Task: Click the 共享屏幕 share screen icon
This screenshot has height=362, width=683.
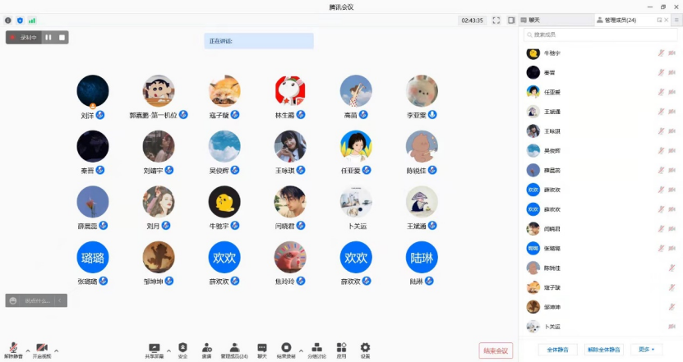Action: point(154,348)
